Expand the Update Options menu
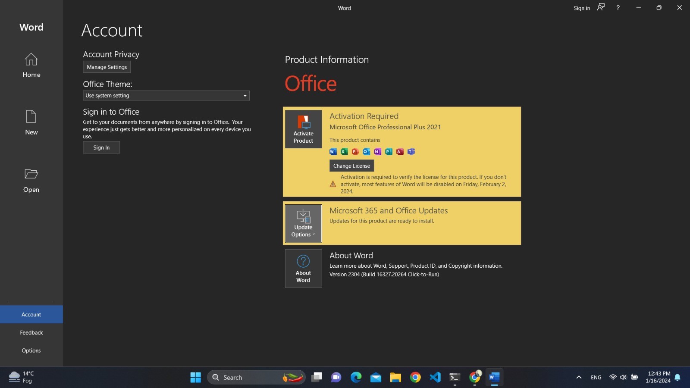The image size is (690, 388). coord(303,223)
